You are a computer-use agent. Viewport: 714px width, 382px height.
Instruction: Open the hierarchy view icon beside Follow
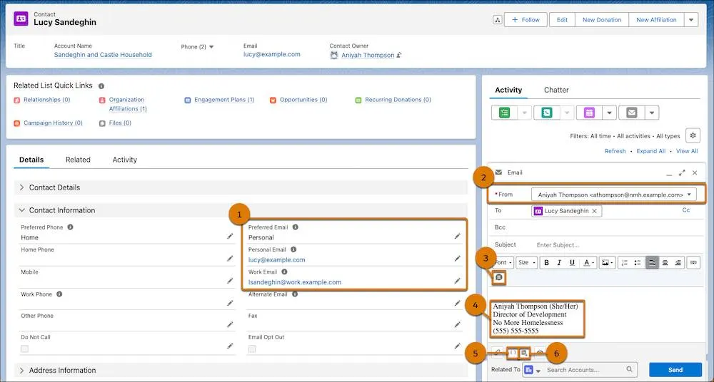click(x=497, y=19)
